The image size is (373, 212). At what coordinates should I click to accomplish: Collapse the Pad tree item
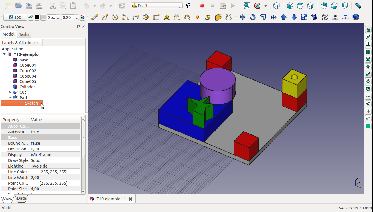pos(10,98)
